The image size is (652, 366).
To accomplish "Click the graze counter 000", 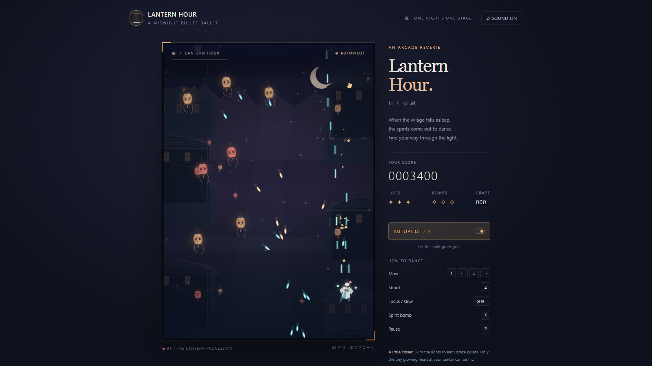I will [x=481, y=202].
